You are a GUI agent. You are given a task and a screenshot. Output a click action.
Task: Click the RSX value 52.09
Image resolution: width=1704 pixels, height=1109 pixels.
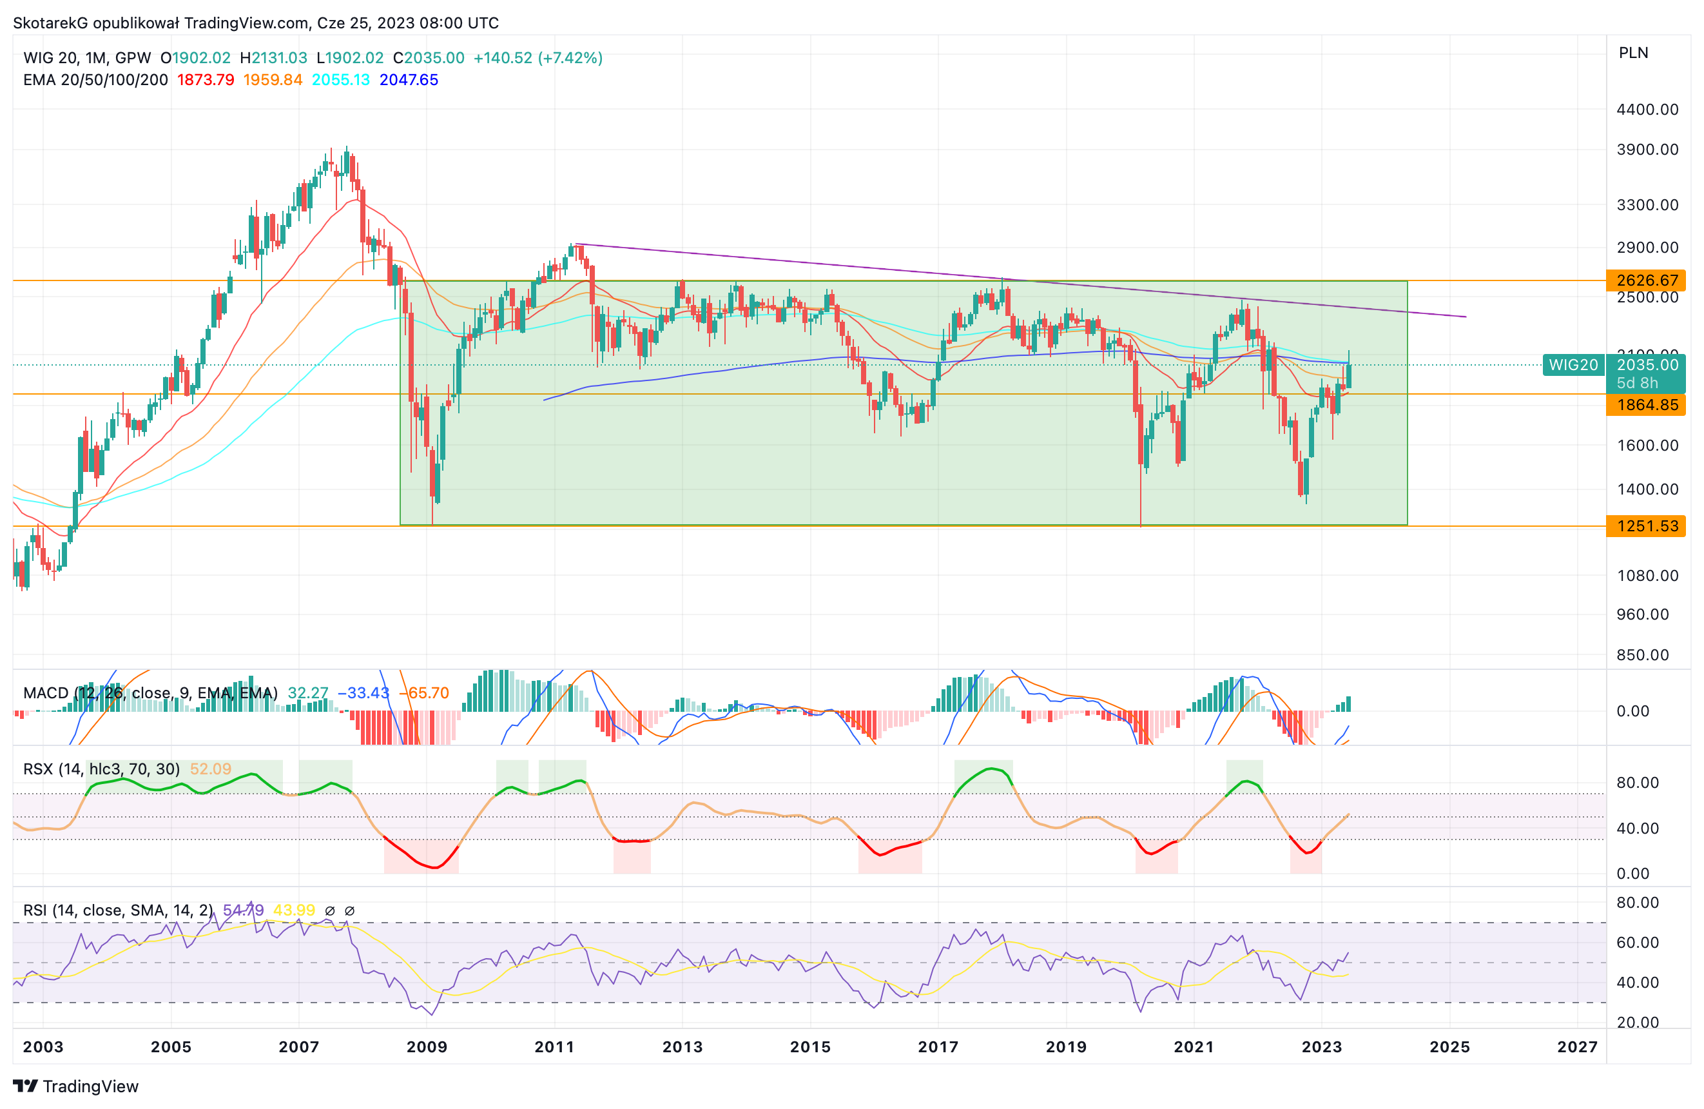pyautogui.click(x=211, y=769)
